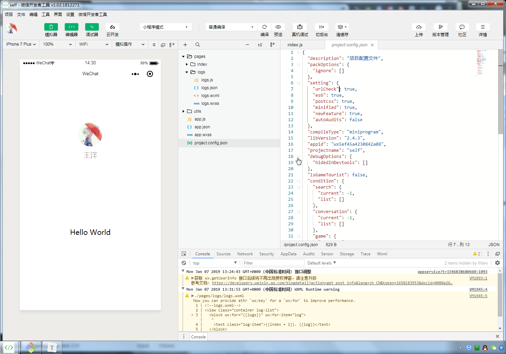Click the detach simulator window icon
The image size is (506, 354).
[163, 45]
